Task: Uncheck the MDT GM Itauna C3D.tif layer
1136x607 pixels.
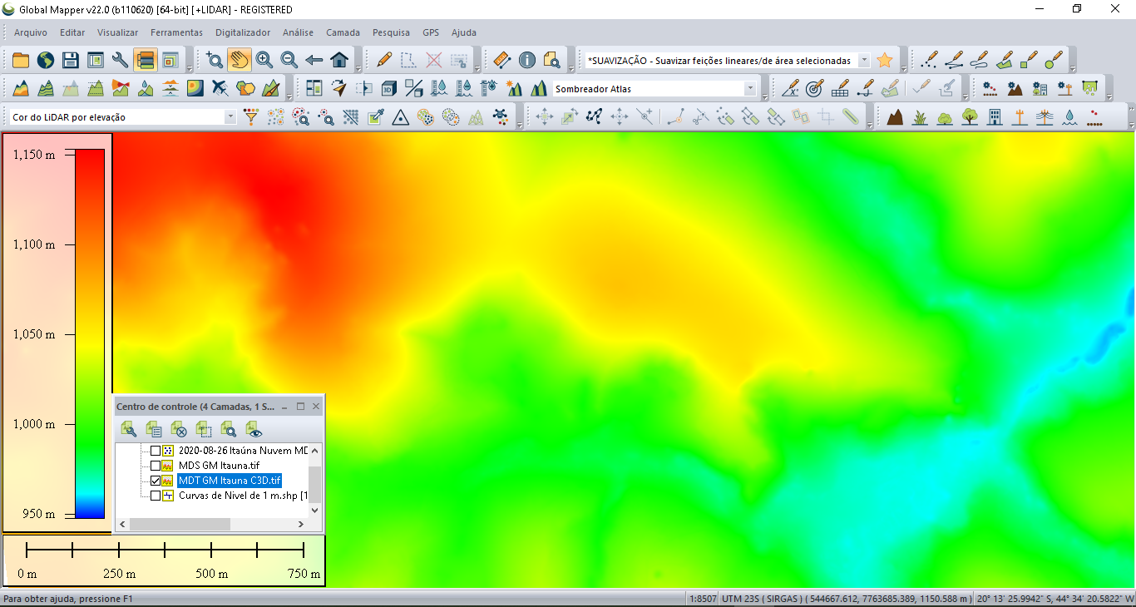Action: point(156,481)
